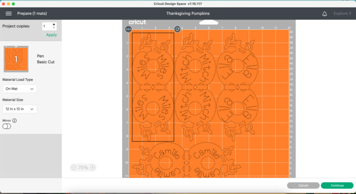Decrease project copies with down arrow
This screenshot has width=356, height=194.
(54, 28)
